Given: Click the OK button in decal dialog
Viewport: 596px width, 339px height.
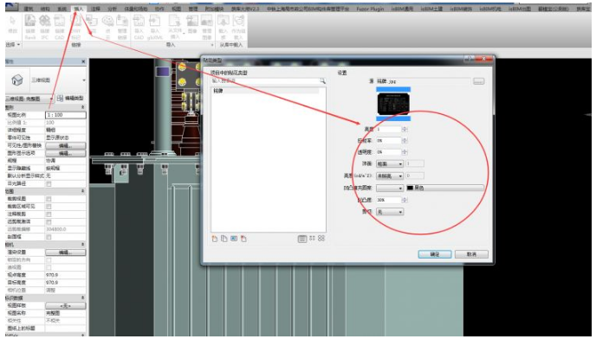Looking at the screenshot, I should pyautogui.click(x=435, y=254).
